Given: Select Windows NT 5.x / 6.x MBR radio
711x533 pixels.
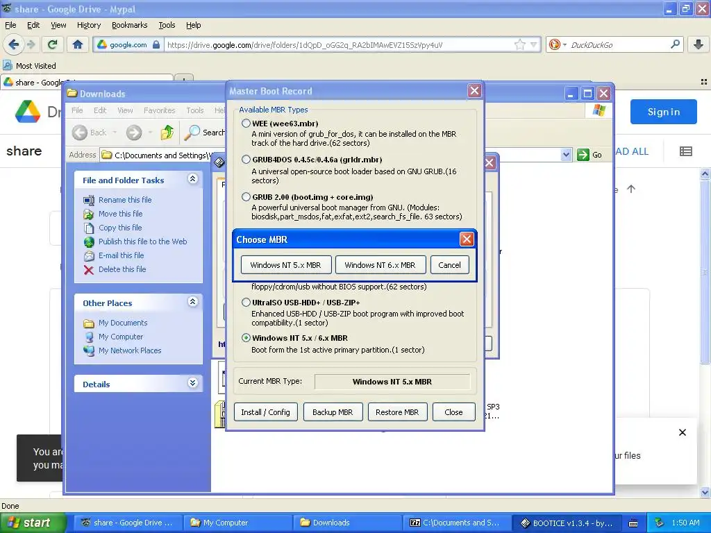Looking at the screenshot, I should [246, 338].
